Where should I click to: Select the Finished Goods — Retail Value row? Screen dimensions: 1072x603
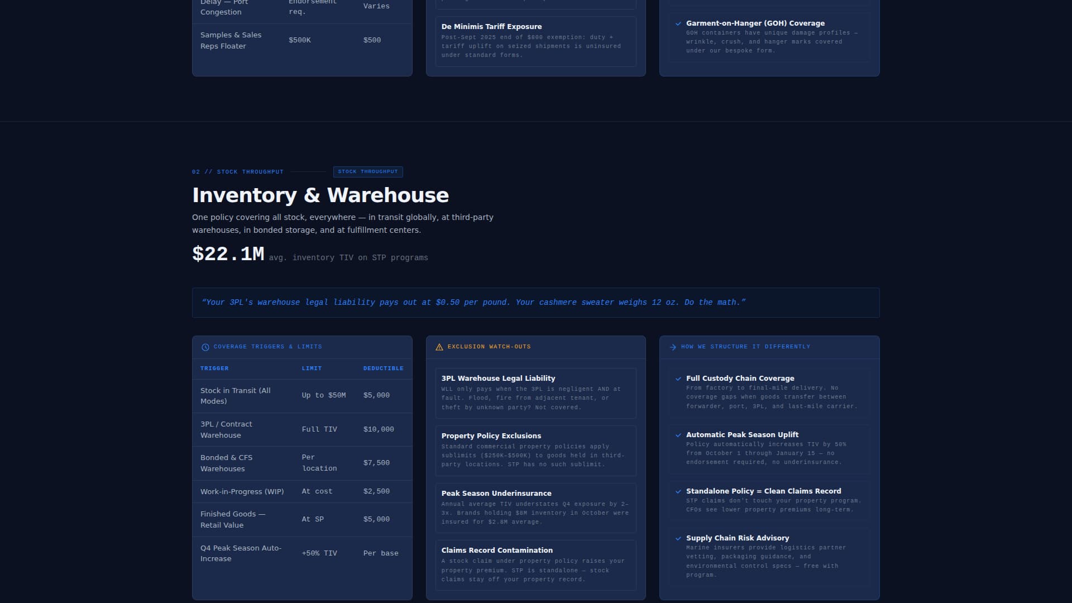tap(302, 519)
